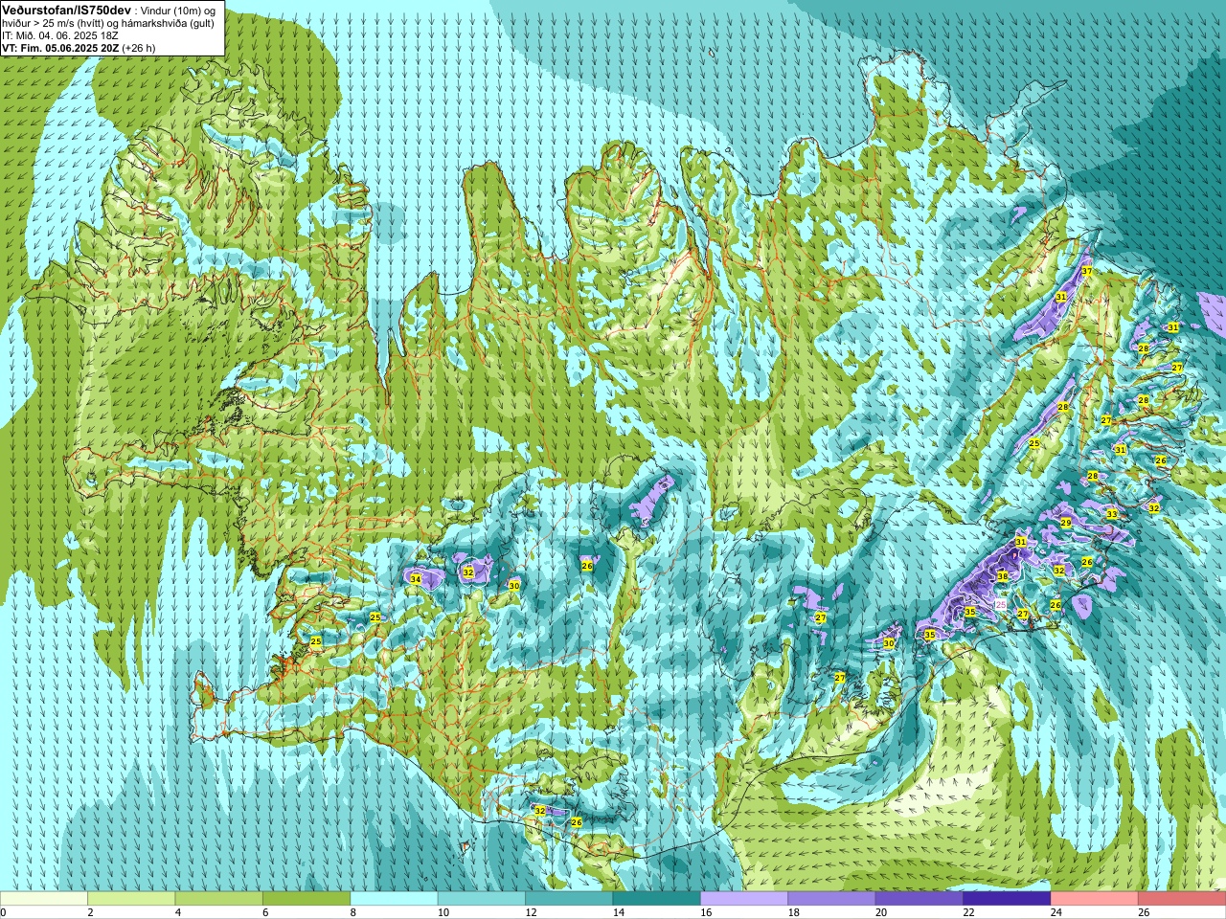Click the legend tick value 8
This screenshot has width=1226, height=919.
pyautogui.click(x=353, y=912)
